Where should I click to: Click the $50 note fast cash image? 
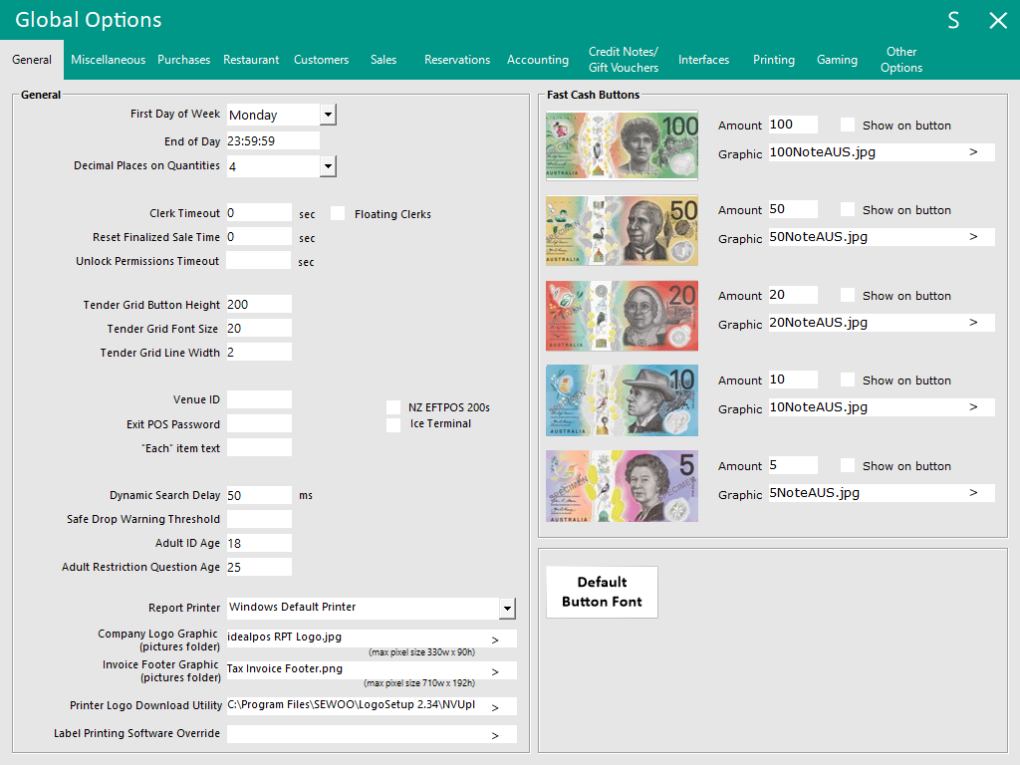pyautogui.click(x=622, y=230)
